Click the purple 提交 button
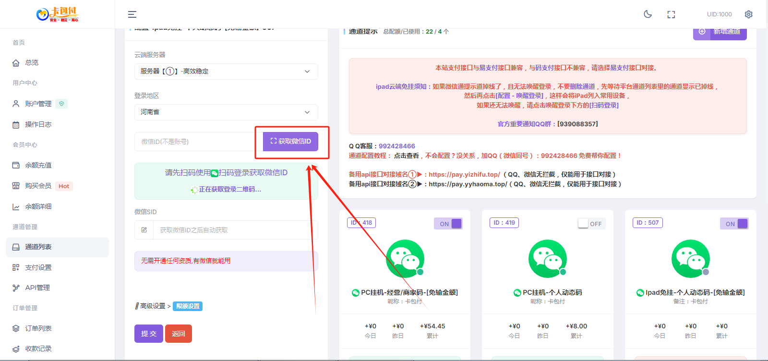Viewport: 768px width, 361px height. click(149, 334)
